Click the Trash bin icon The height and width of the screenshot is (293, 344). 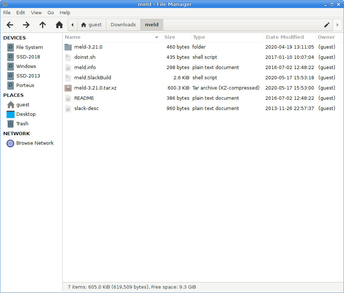10,123
